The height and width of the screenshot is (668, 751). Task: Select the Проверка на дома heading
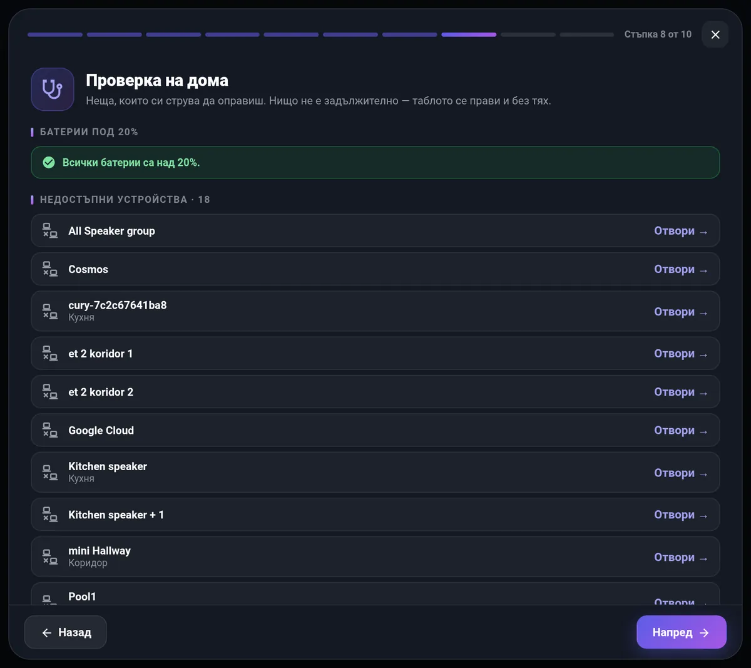click(x=157, y=81)
